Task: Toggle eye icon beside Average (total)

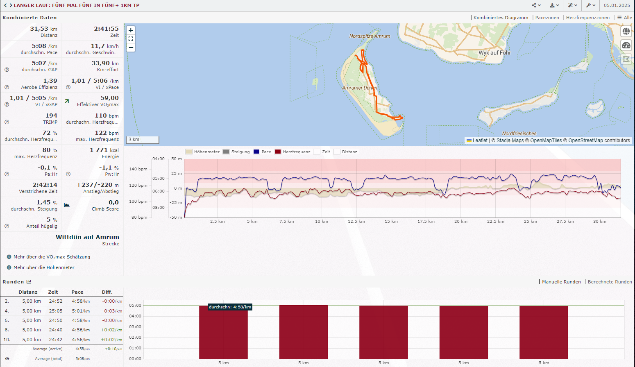Action: [x=7, y=359]
